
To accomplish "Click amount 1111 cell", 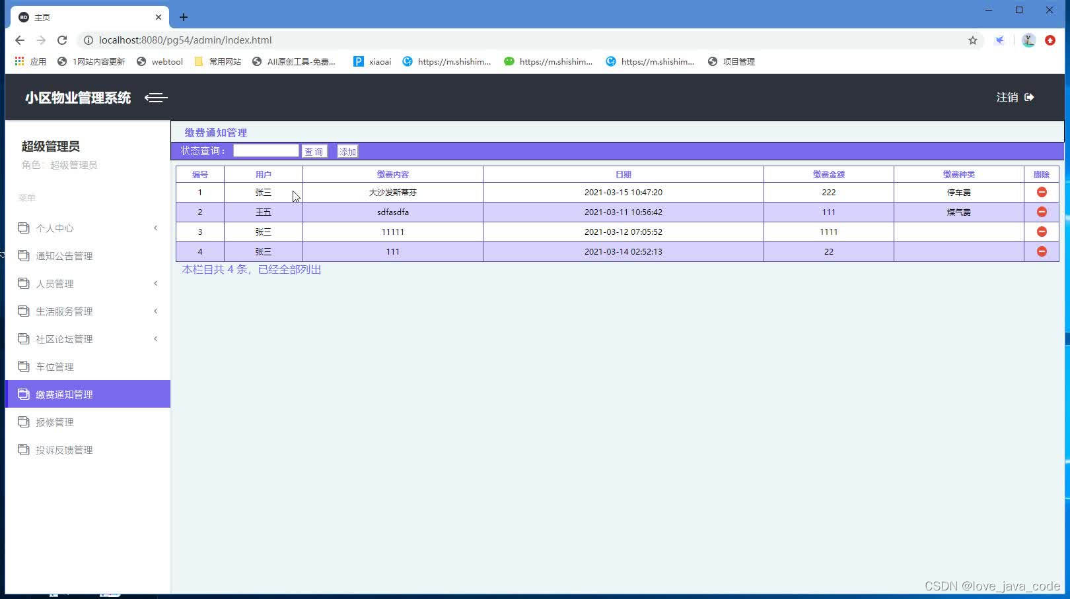I will coord(829,232).
